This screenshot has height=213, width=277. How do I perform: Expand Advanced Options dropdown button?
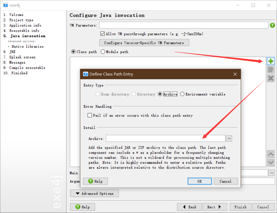[x=95, y=193]
